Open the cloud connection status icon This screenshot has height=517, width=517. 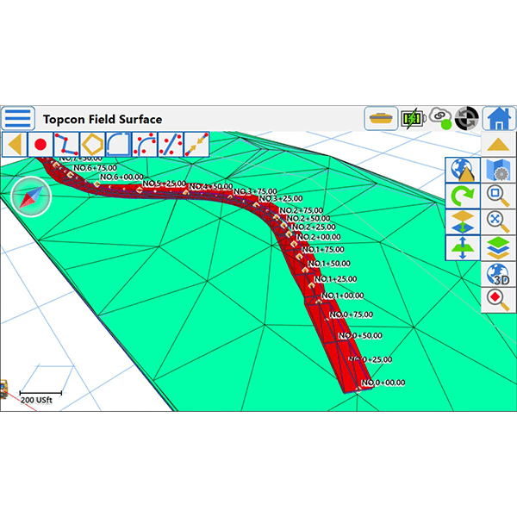coord(441,118)
